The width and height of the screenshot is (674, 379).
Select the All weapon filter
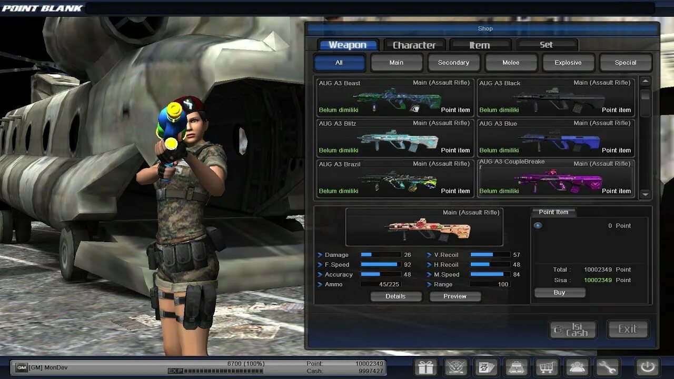point(339,63)
